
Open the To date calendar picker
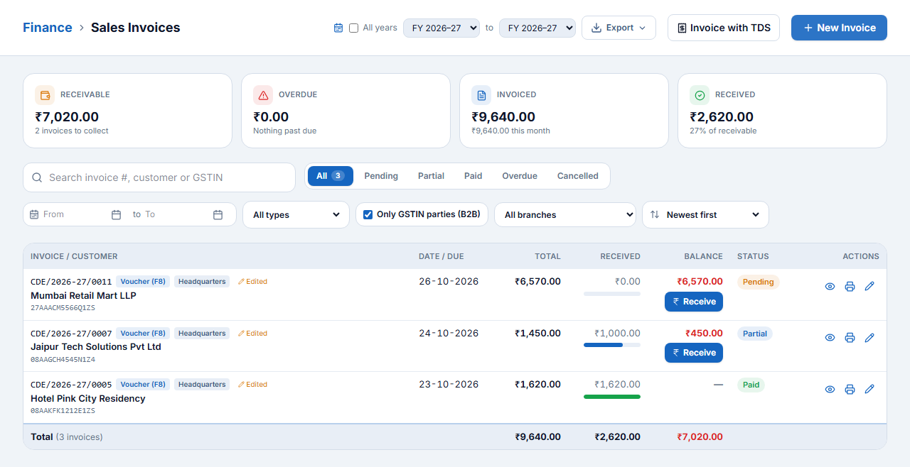(x=218, y=214)
